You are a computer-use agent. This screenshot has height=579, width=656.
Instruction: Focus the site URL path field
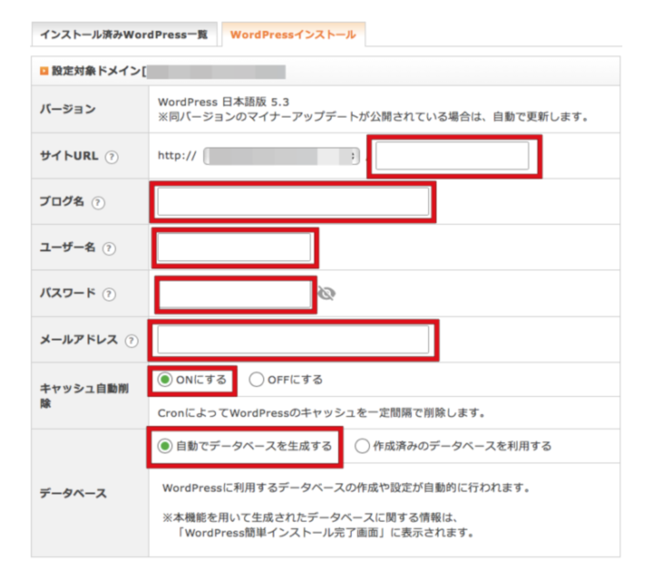(452, 155)
